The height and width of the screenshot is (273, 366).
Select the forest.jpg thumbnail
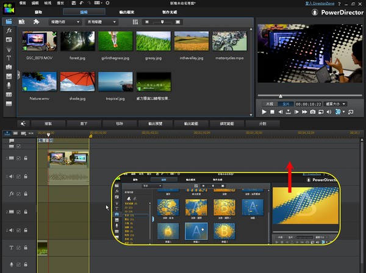(x=77, y=41)
